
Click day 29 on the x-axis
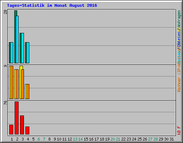(161, 139)
